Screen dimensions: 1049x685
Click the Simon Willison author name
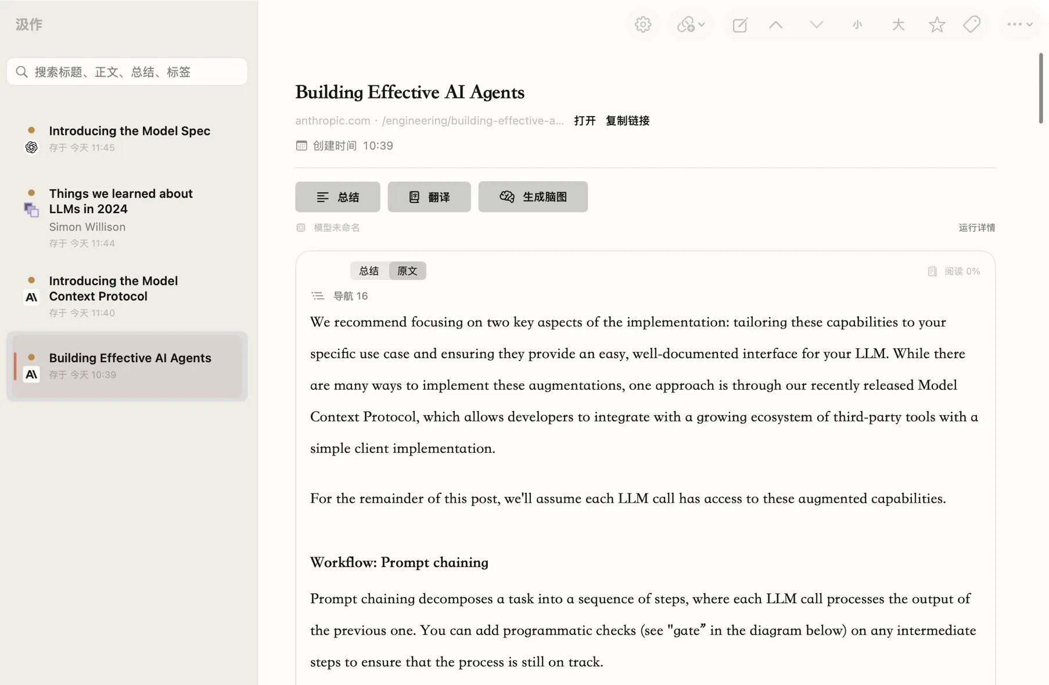pyautogui.click(x=87, y=227)
